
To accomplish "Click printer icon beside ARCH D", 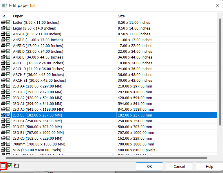I will [3, 69].
